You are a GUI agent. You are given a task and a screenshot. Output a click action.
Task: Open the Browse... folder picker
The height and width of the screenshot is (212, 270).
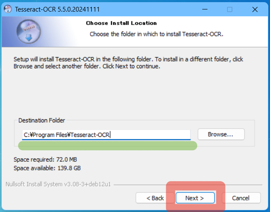coord(221,134)
